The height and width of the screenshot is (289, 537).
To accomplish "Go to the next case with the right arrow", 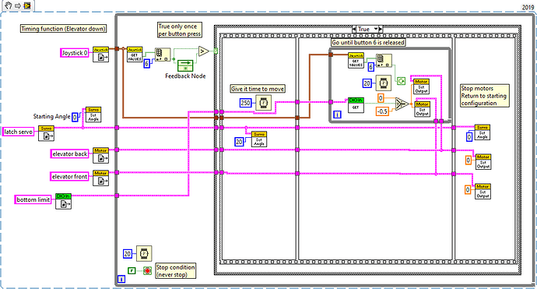I will (380, 29).
